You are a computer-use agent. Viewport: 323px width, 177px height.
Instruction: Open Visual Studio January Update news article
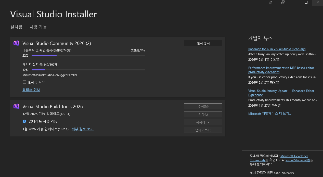281,93
